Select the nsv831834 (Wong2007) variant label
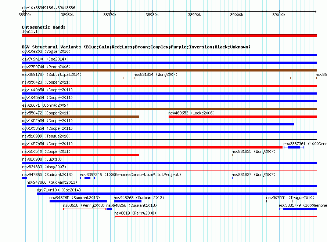327x242 pixels. [155, 74]
